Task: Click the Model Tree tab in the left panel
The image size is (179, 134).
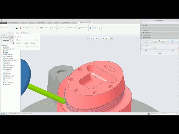Action: (x=5, y=38)
